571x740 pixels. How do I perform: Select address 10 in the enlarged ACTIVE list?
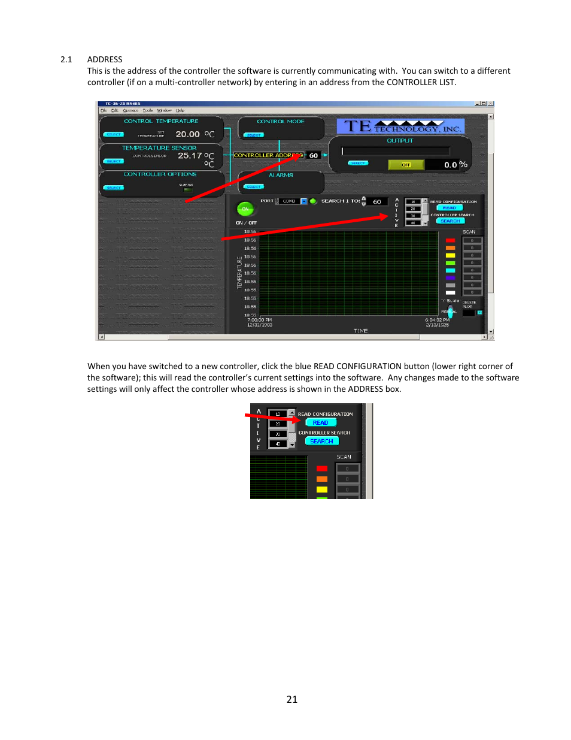[278, 414]
